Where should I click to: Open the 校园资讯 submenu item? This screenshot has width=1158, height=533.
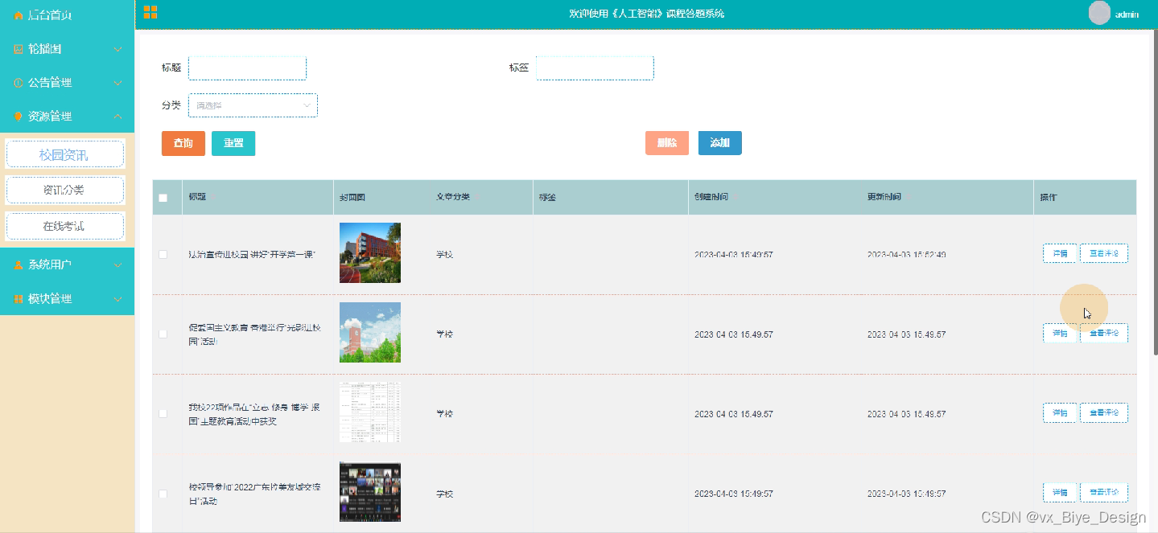pyautogui.click(x=65, y=154)
